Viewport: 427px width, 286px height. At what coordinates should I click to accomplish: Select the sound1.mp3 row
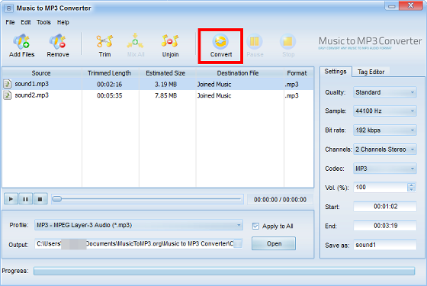tap(158, 84)
